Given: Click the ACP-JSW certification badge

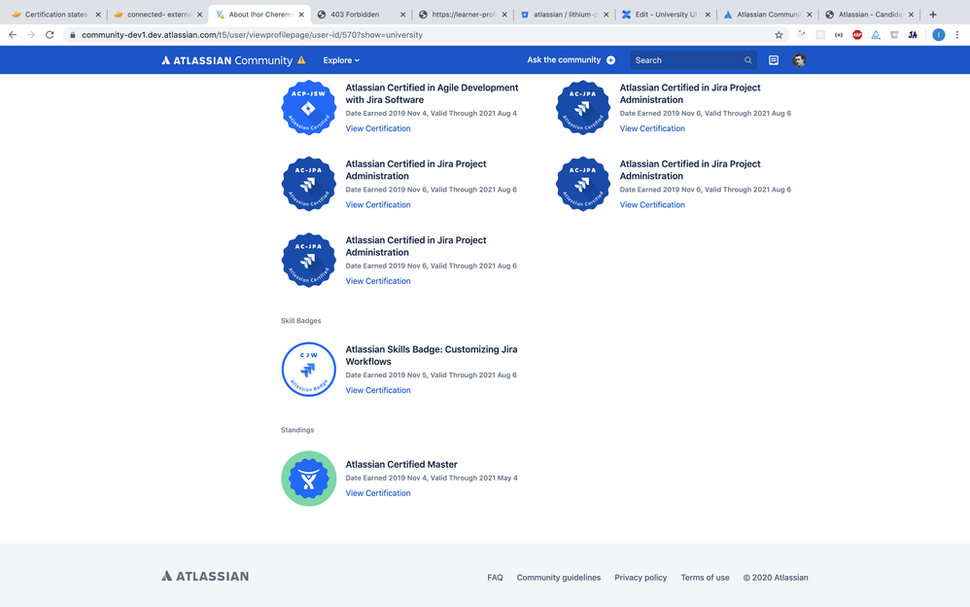Looking at the screenshot, I should coord(309,108).
